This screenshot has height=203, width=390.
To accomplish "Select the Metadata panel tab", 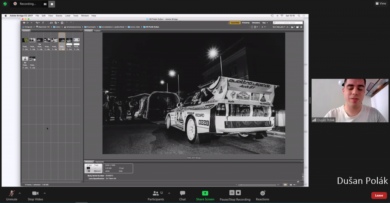I will [89, 162].
